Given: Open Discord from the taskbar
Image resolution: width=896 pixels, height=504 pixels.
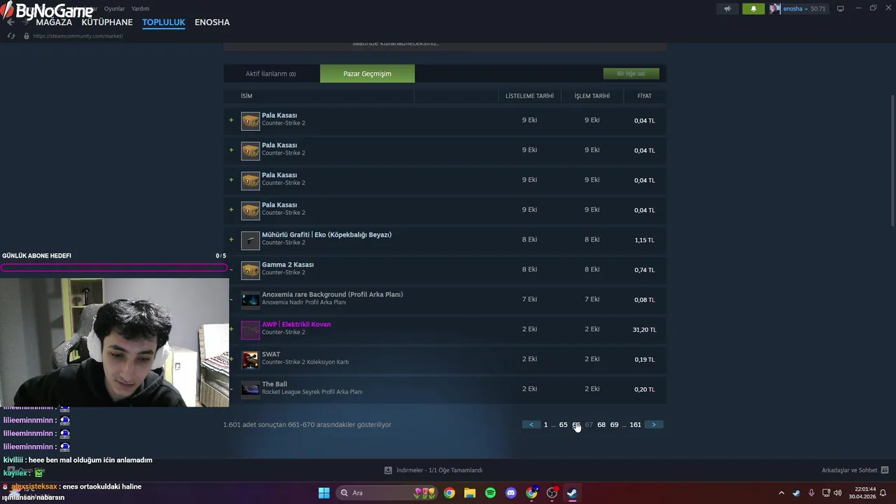Looking at the screenshot, I should pyautogui.click(x=511, y=493).
